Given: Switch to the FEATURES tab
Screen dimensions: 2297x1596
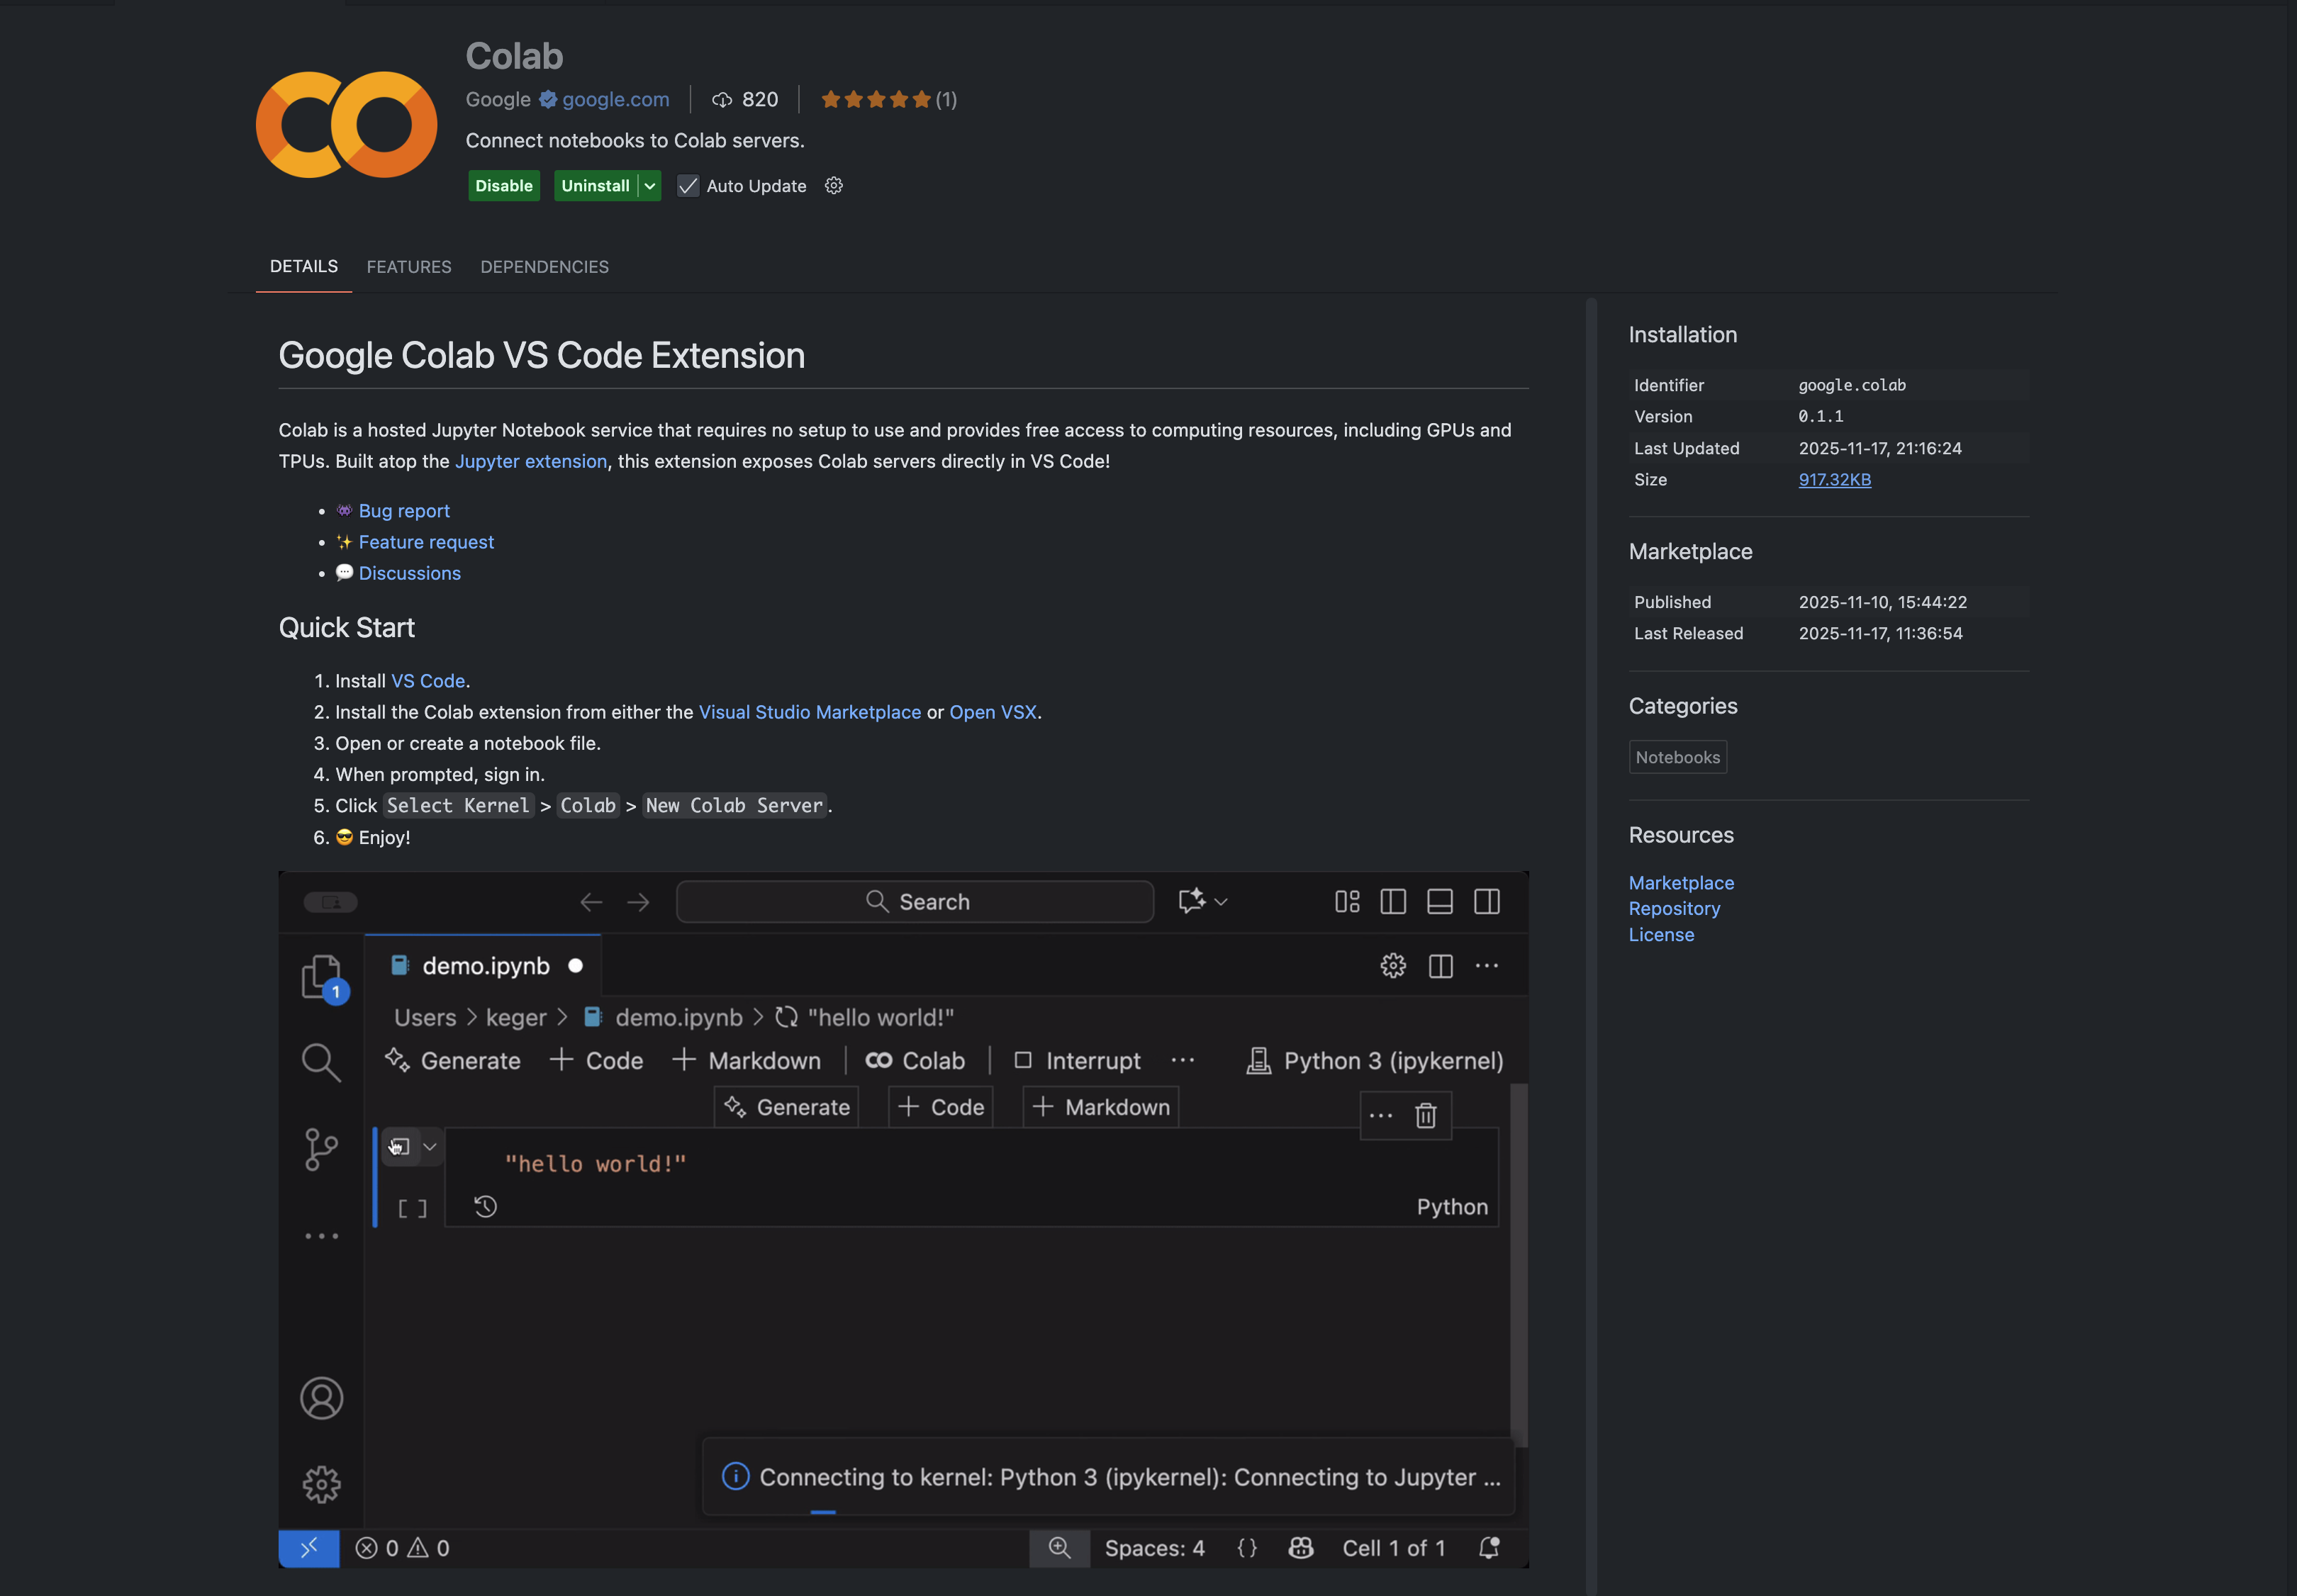Looking at the screenshot, I should click(408, 266).
